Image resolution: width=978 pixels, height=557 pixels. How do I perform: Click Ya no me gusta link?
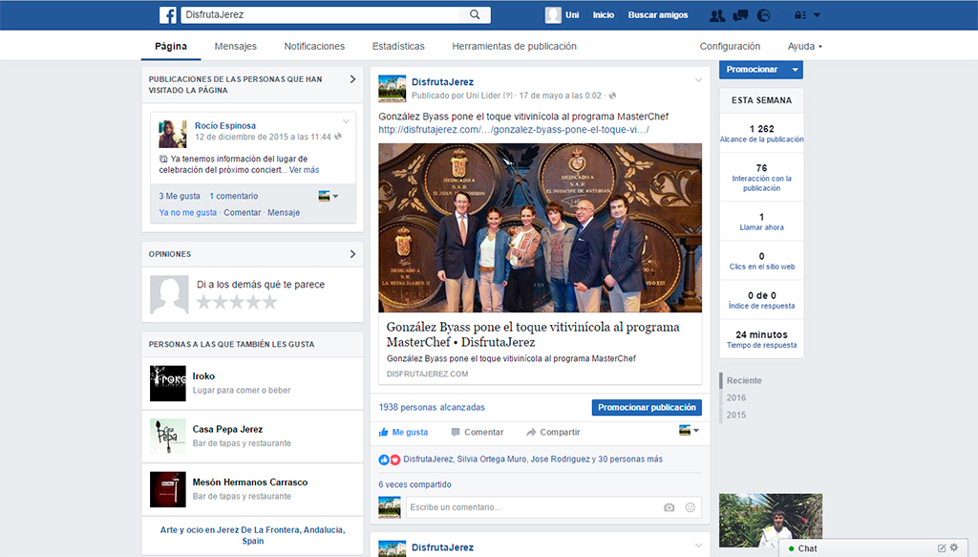(188, 213)
